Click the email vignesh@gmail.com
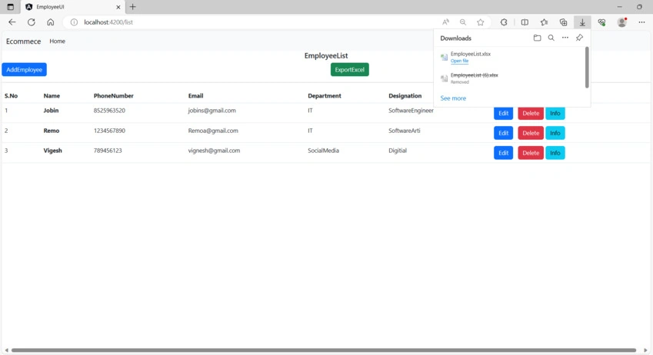 coord(214,151)
